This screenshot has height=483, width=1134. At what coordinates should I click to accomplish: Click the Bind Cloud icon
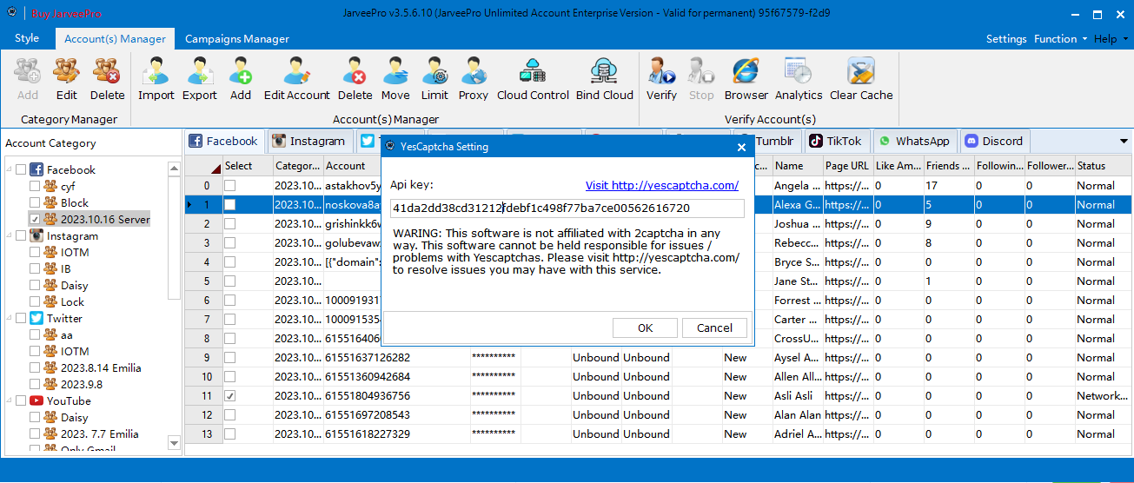(x=605, y=79)
